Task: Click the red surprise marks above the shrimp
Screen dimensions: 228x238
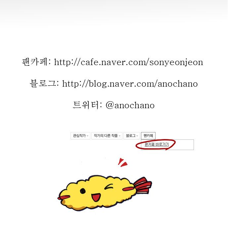Action: tap(122, 163)
